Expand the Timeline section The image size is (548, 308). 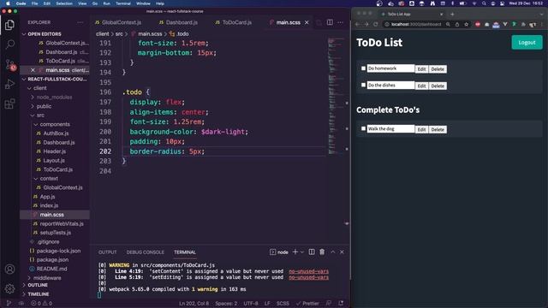pos(39,294)
